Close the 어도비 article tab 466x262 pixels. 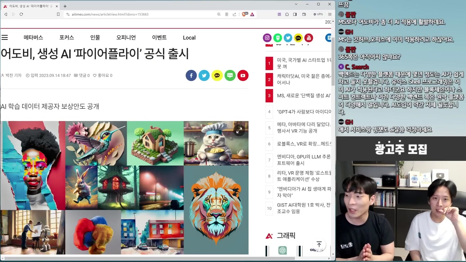(57, 6)
